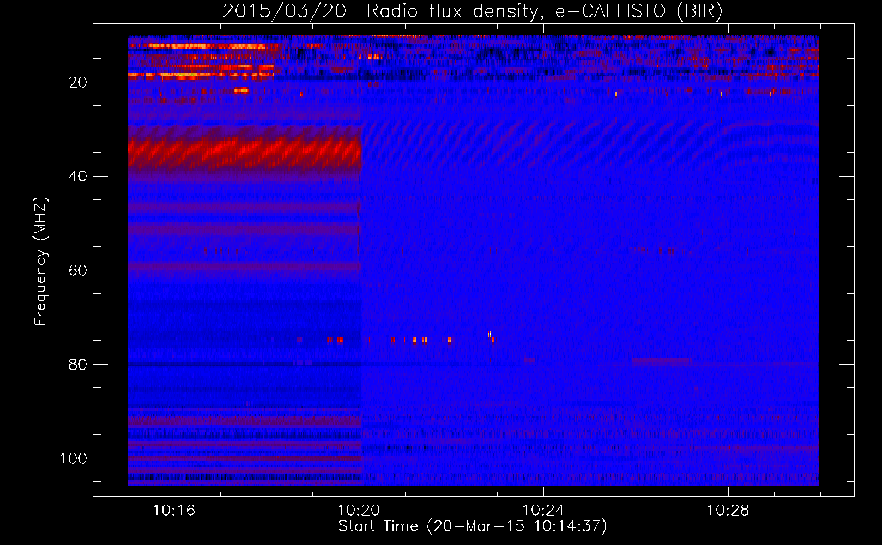
Task: Click the 'Frequency (MHZ)' axis label
Action: coord(41,261)
